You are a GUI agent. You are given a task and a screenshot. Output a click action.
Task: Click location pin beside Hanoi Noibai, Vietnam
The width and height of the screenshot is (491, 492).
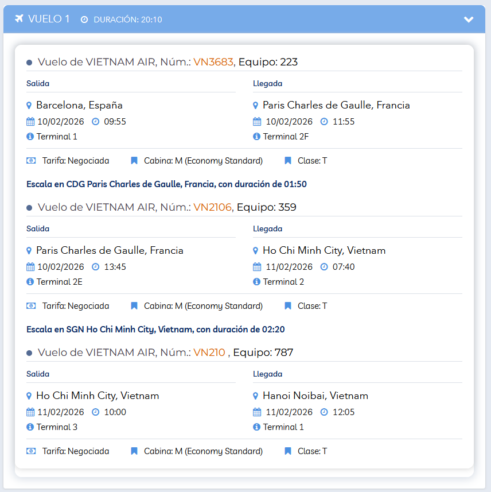255,396
